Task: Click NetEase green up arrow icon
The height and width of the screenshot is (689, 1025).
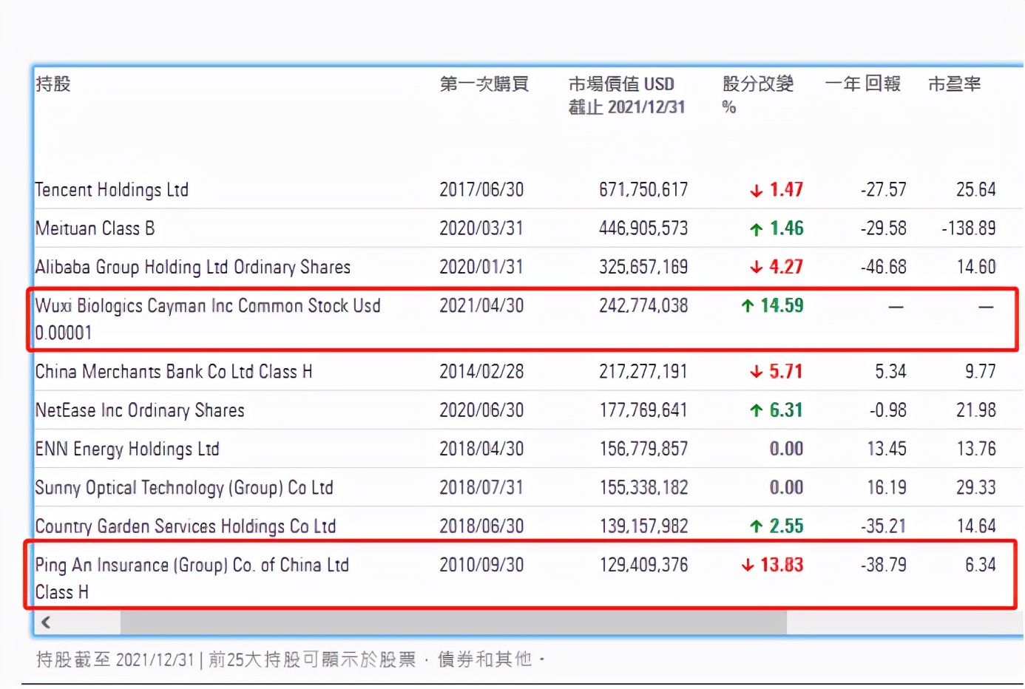Action: pyautogui.click(x=756, y=410)
